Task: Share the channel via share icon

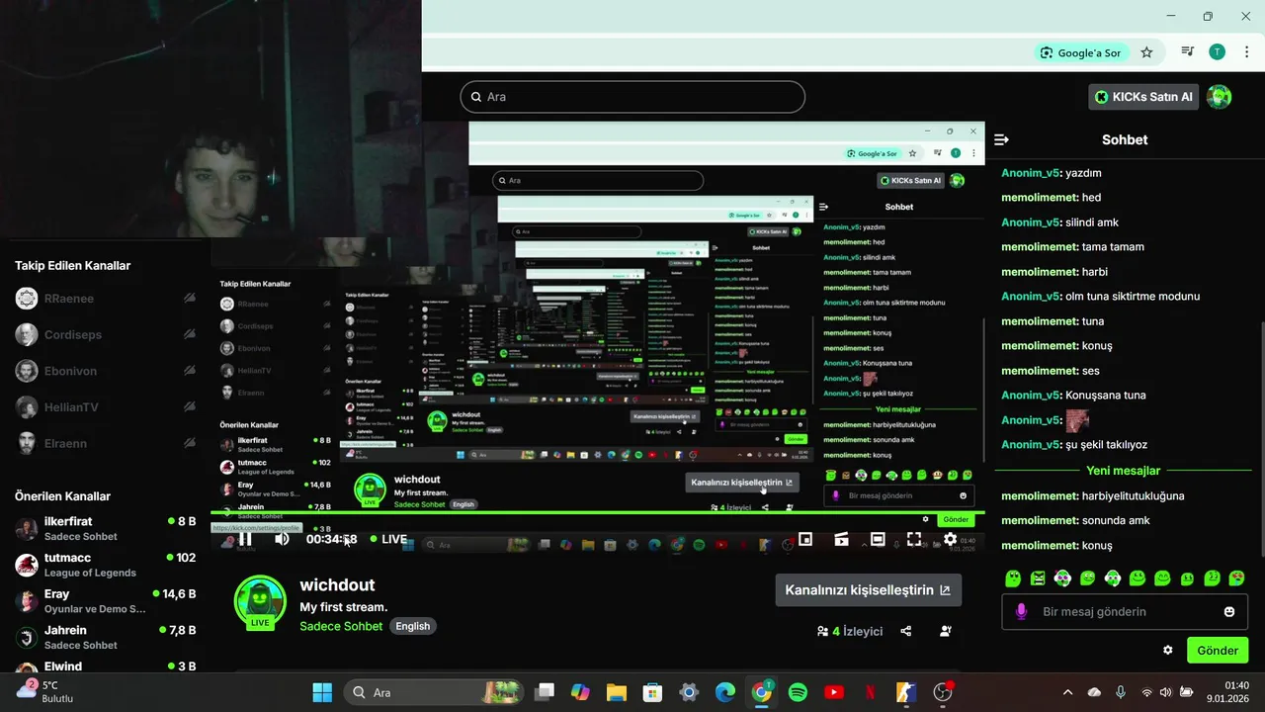Action: pos(906,631)
